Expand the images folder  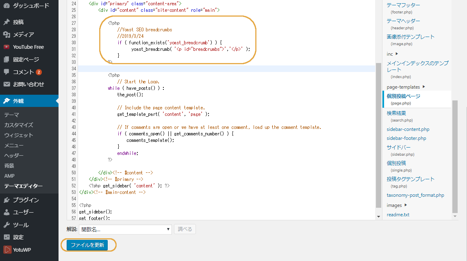tap(406, 205)
